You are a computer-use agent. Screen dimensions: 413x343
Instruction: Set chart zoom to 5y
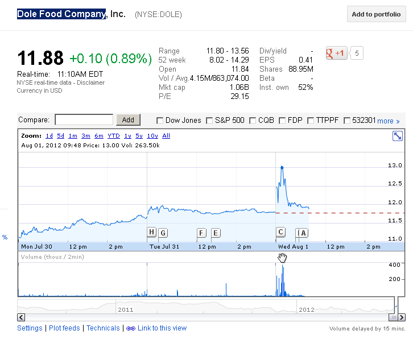tap(139, 136)
